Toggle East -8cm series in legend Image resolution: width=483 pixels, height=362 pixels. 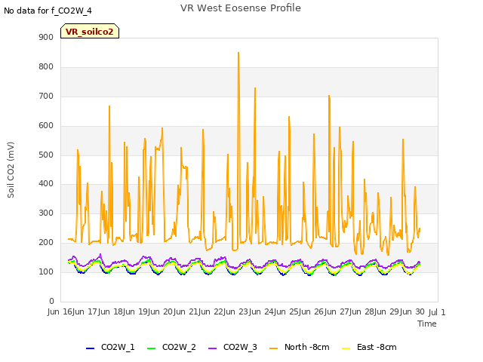click(369, 347)
